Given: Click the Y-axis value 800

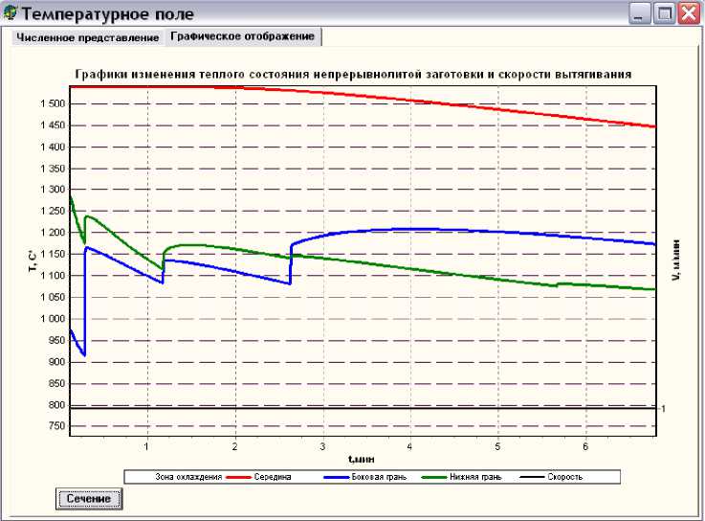Looking at the screenshot, I should (56, 405).
